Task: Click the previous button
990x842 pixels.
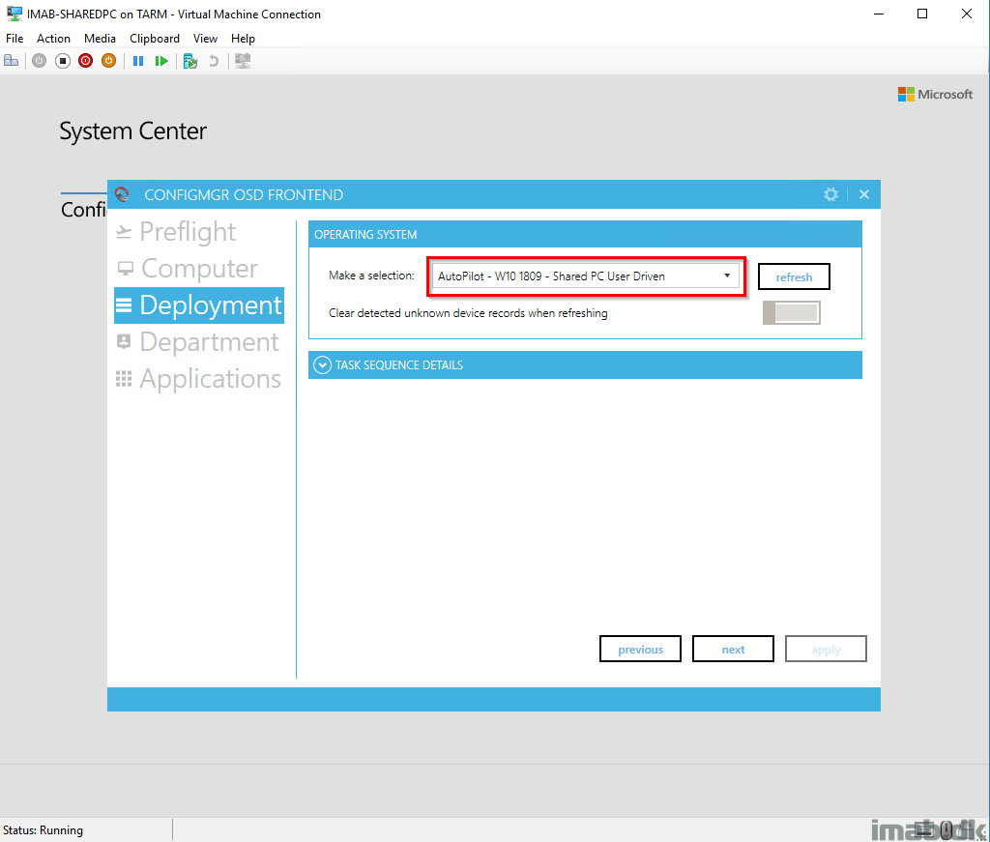Action: tap(640, 649)
